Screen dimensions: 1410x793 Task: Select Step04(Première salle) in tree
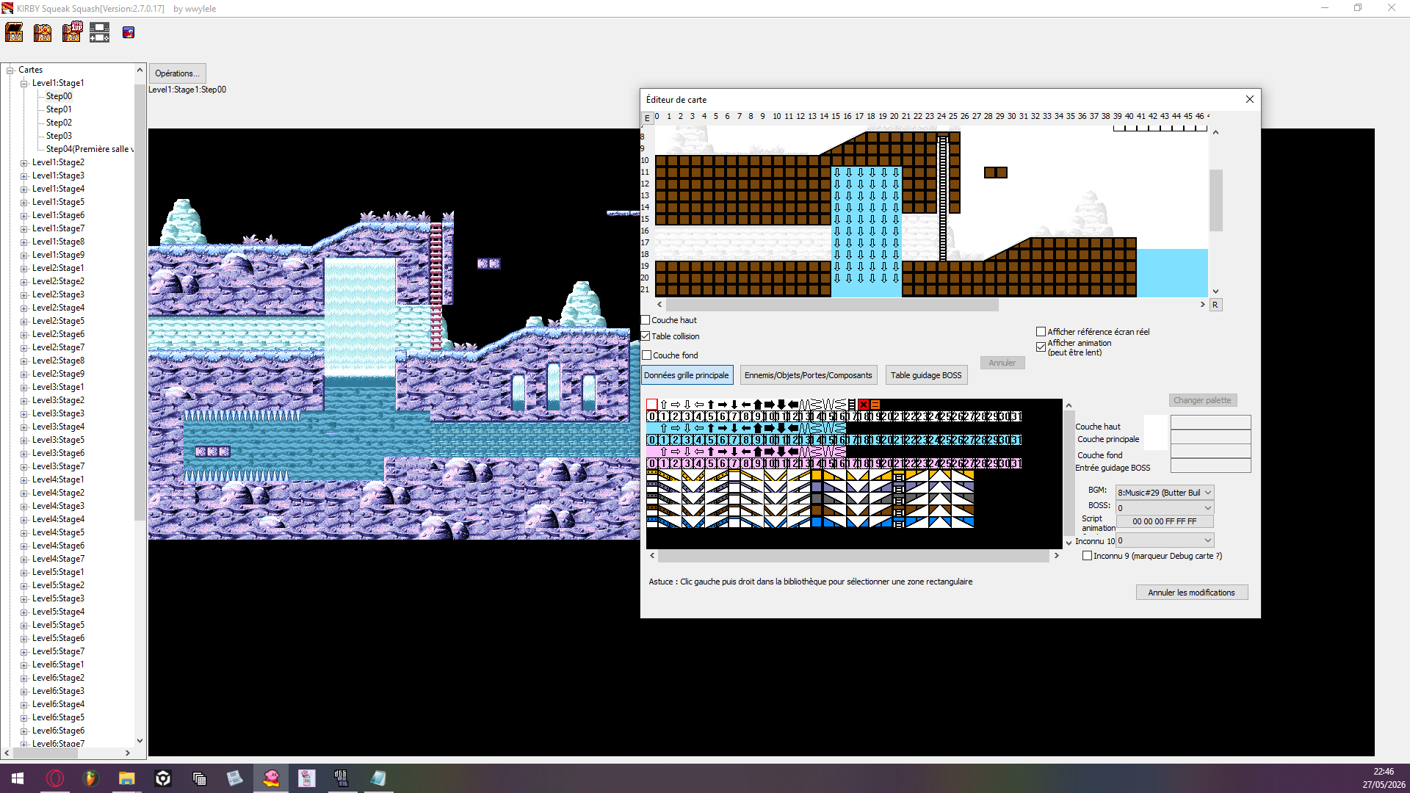coord(90,149)
